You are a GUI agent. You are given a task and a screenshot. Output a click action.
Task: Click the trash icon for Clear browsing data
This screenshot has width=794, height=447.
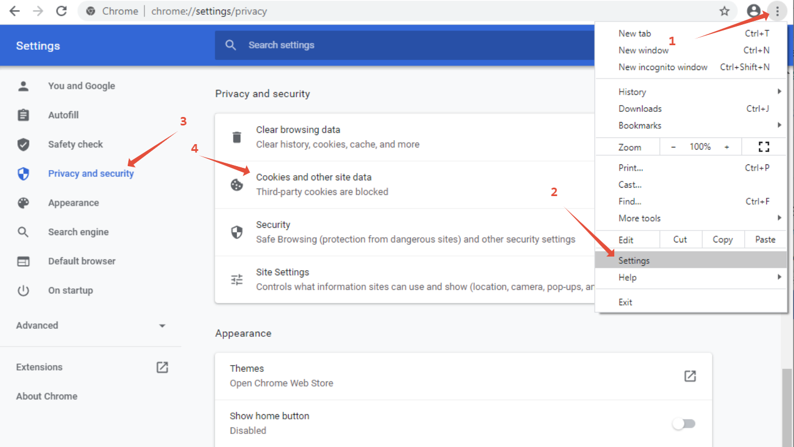click(x=237, y=137)
